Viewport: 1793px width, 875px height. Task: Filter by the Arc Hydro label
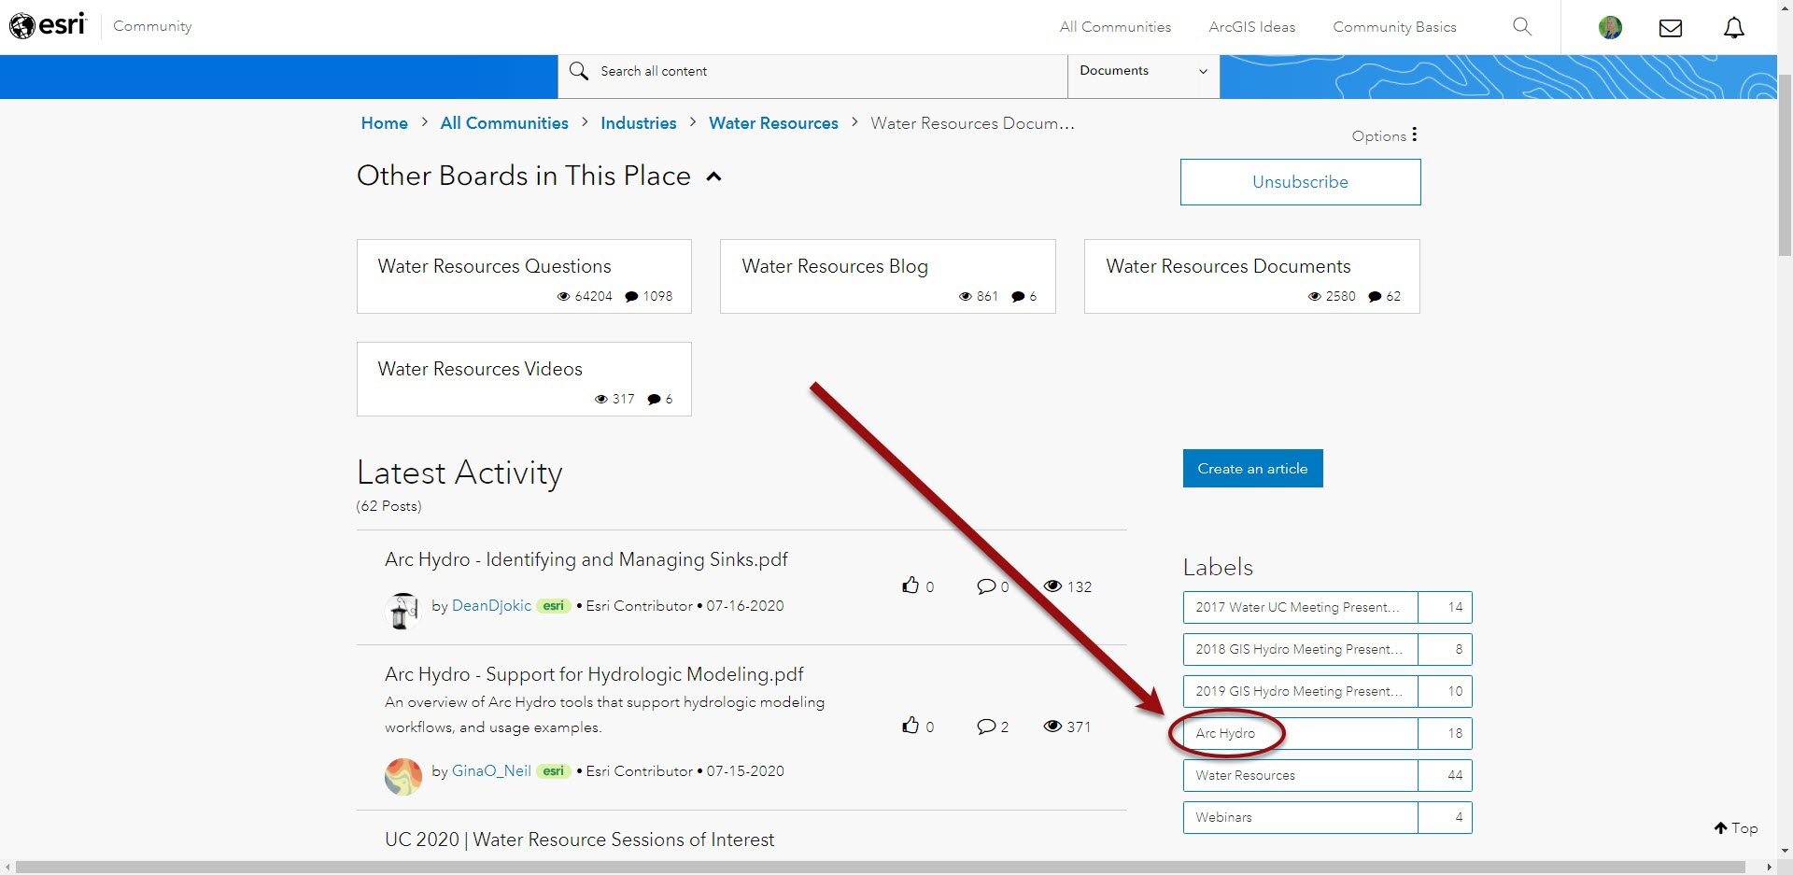(1327, 733)
